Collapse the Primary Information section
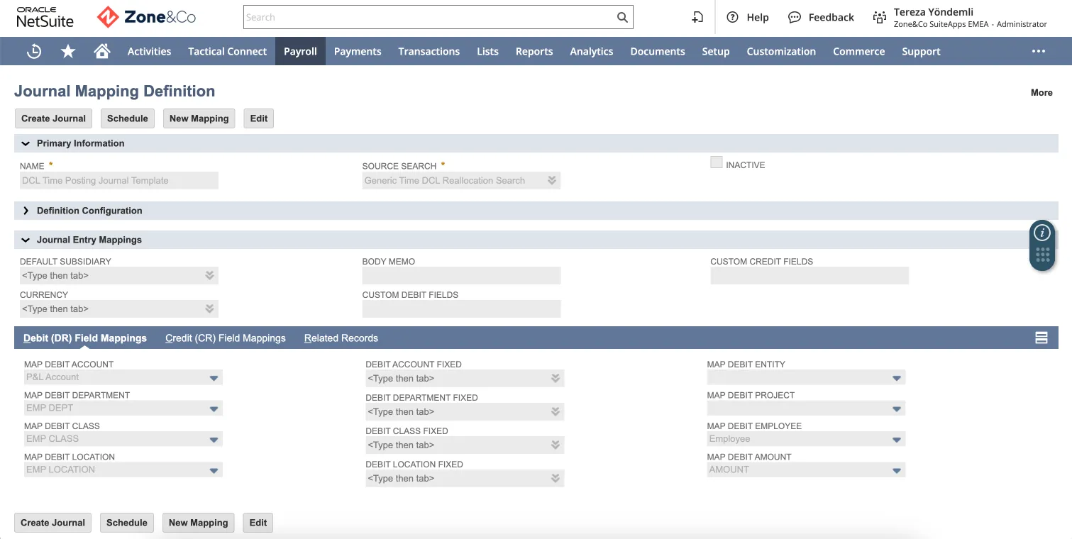Viewport: 1072px width, 539px height. pyautogui.click(x=26, y=143)
